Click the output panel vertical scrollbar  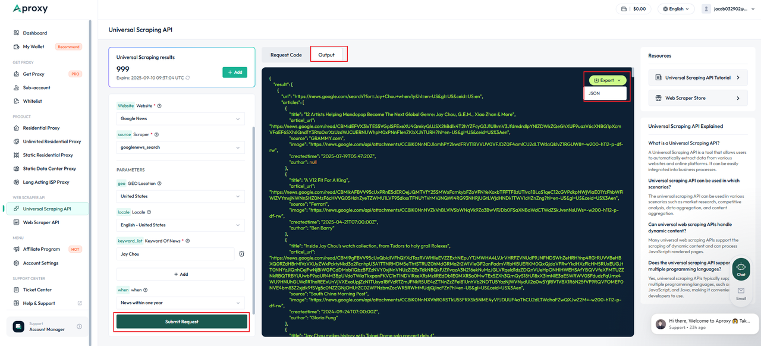(x=633, y=73)
